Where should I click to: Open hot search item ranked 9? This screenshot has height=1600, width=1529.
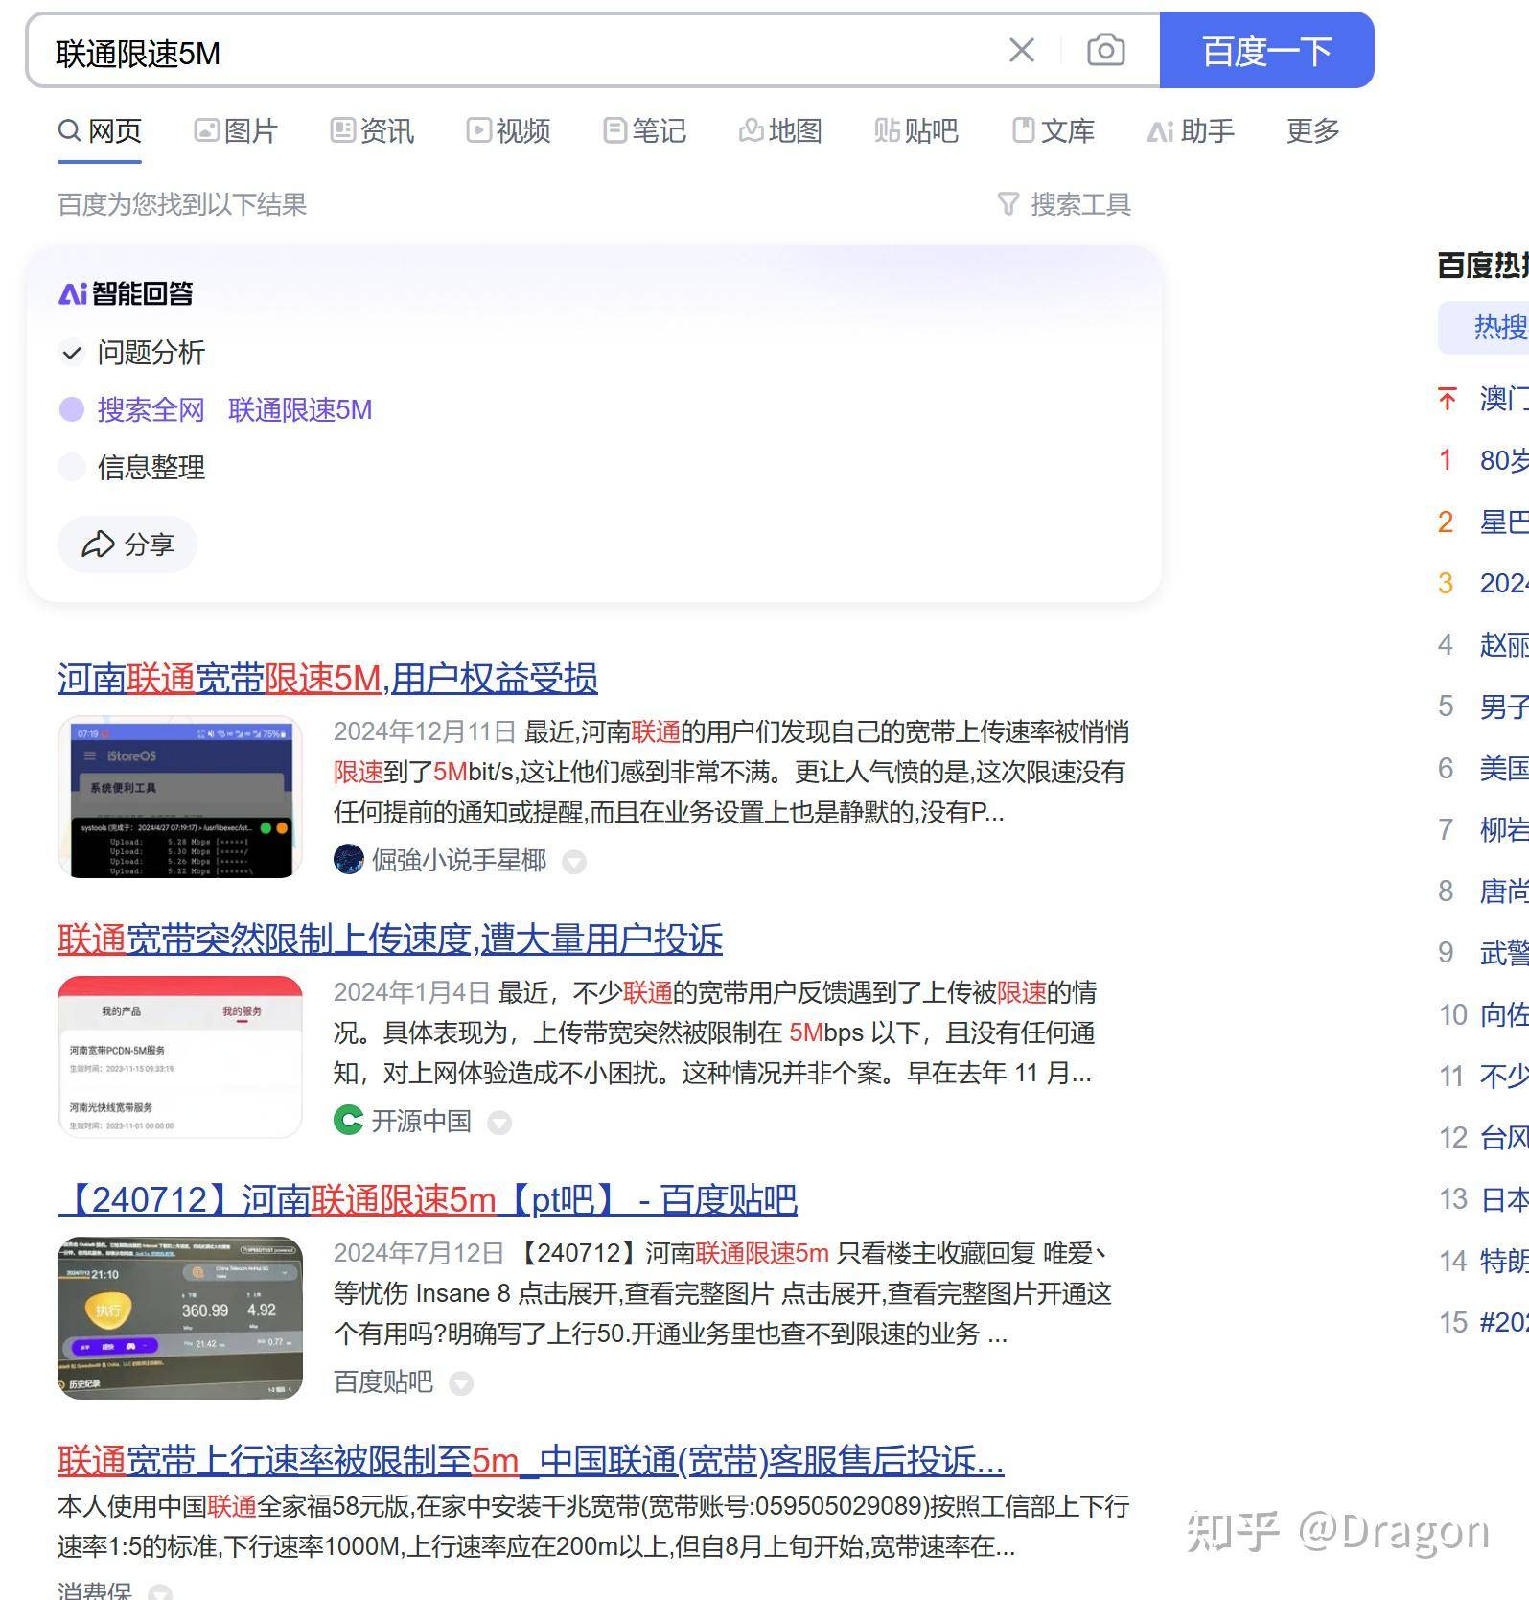click(1503, 953)
